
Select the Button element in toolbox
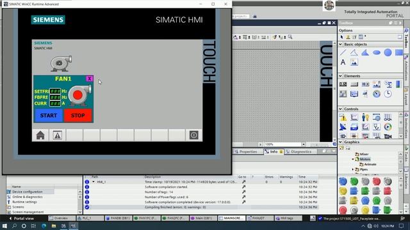(x=354, y=84)
